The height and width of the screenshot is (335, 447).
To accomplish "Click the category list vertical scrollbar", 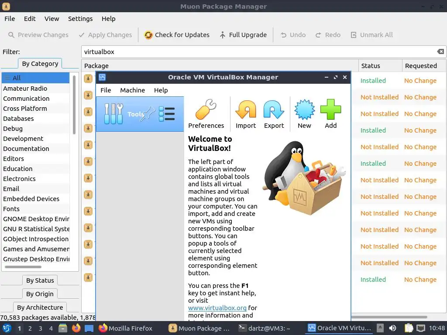I will tap(74, 105).
